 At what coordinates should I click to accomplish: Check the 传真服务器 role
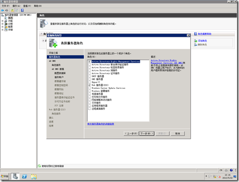point(90,94)
